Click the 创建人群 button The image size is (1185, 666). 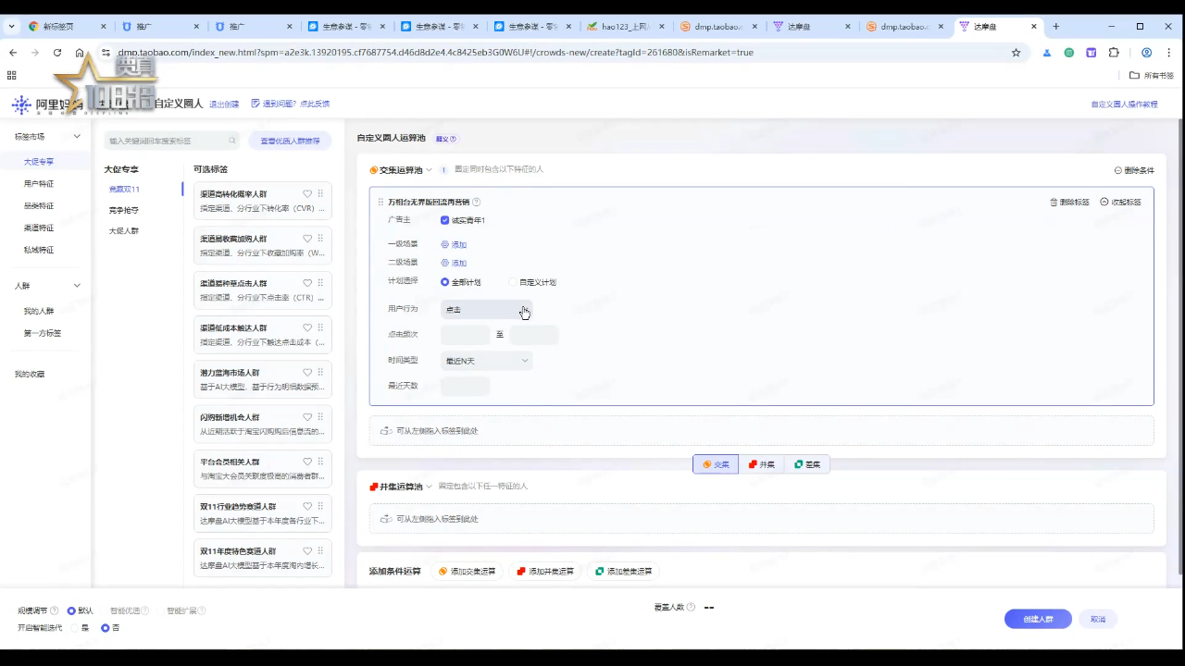pos(1038,619)
